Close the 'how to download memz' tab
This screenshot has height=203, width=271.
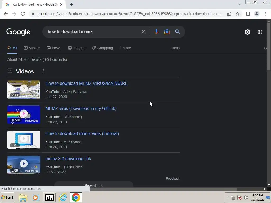pos(61,5)
